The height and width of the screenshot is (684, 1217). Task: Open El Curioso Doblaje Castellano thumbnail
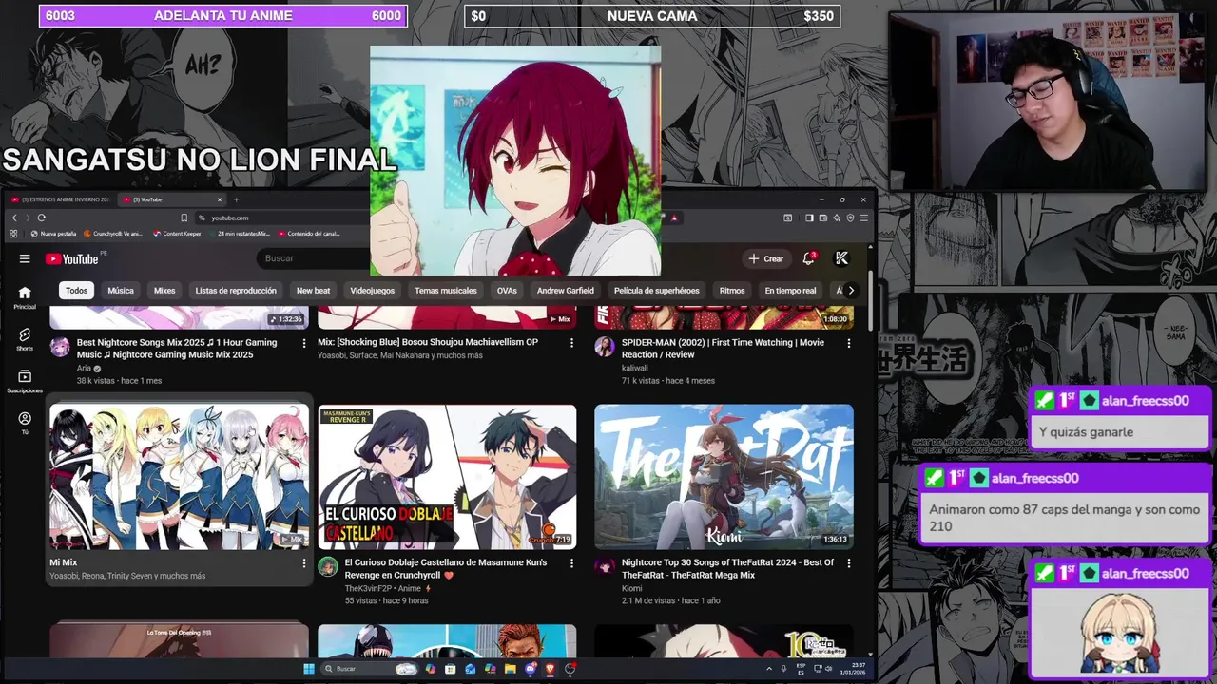click(447, 477)
